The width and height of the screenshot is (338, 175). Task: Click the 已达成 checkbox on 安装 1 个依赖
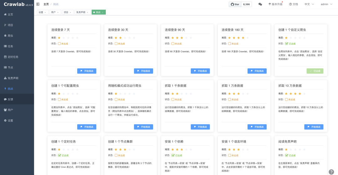173,155
